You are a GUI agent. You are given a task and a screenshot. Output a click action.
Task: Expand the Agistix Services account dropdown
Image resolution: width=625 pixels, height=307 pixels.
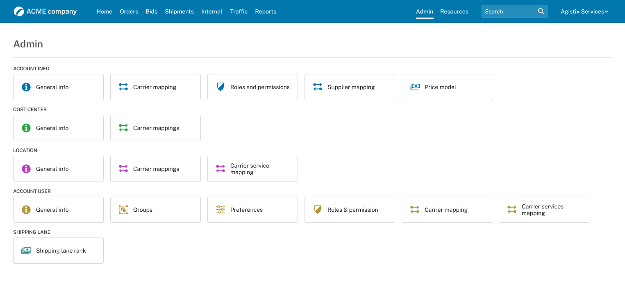pyautogui.click(x=584, y=11)
